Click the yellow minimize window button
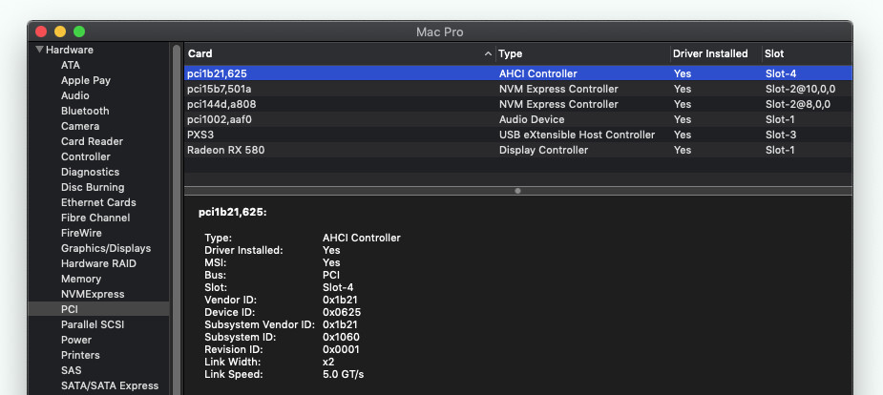This screenshot has width=883, height=395. (60, 31)
